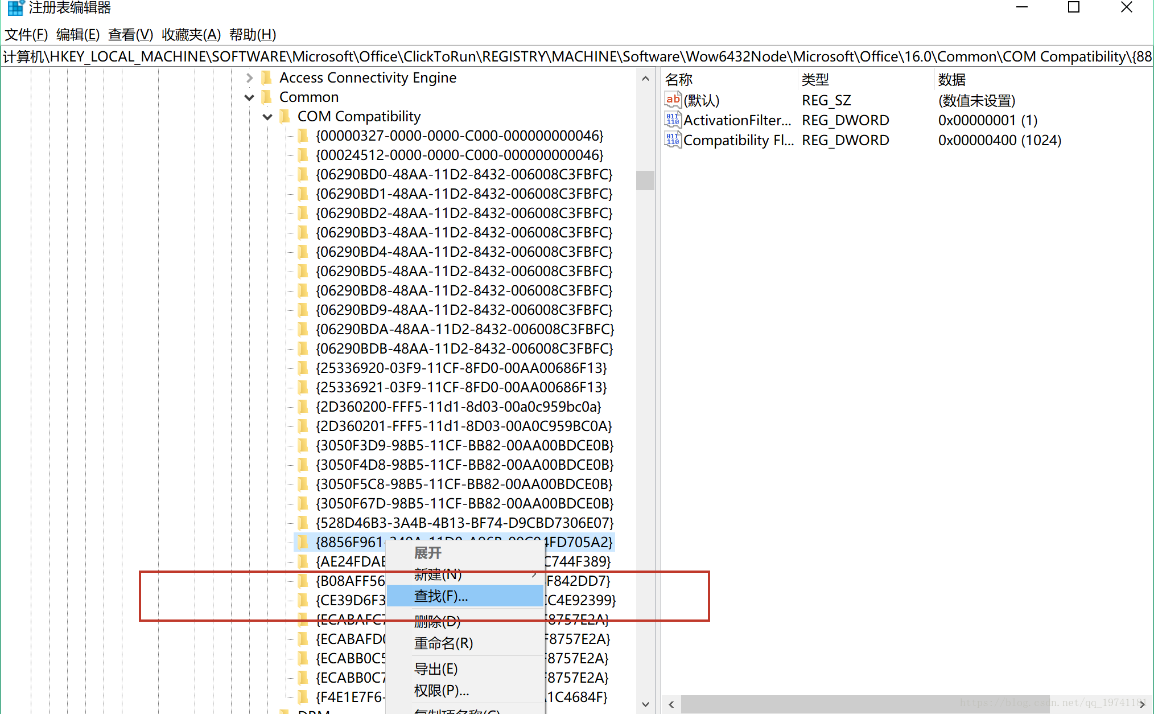Maximize the Registry Editor window

[1074, 7]
